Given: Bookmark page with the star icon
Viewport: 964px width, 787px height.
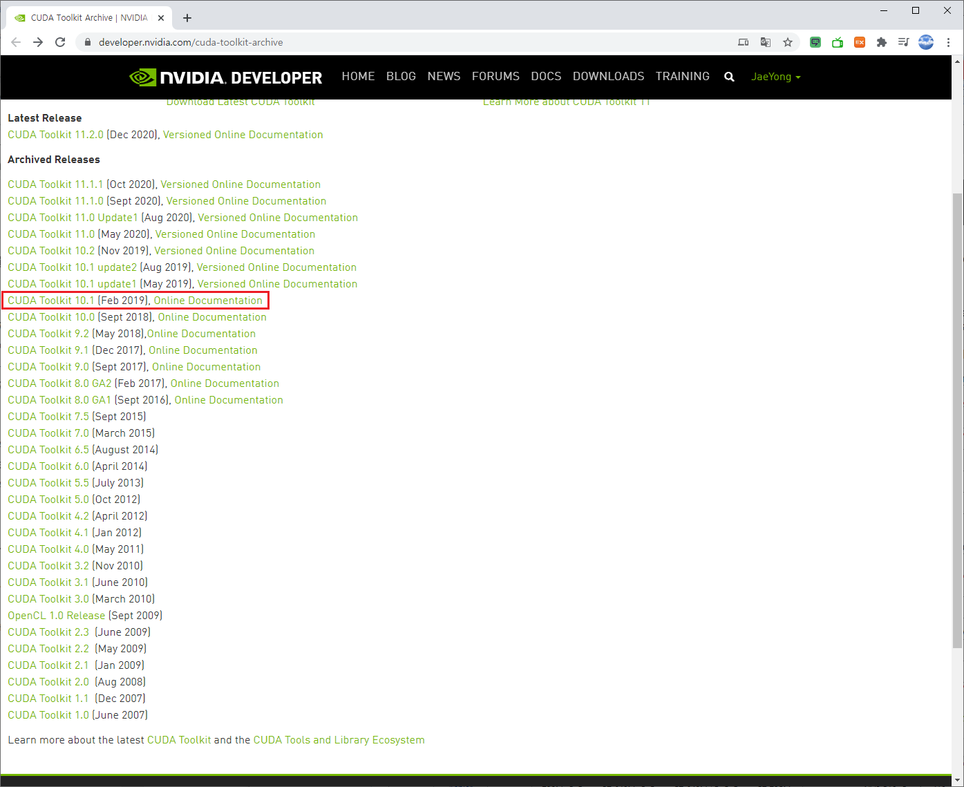Looking at the screenshot, I should tap(788, 42).
